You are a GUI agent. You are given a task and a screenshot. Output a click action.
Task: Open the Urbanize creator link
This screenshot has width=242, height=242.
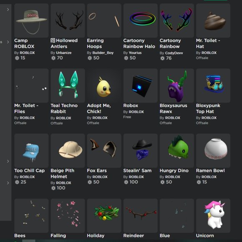(x=64, y=53)
